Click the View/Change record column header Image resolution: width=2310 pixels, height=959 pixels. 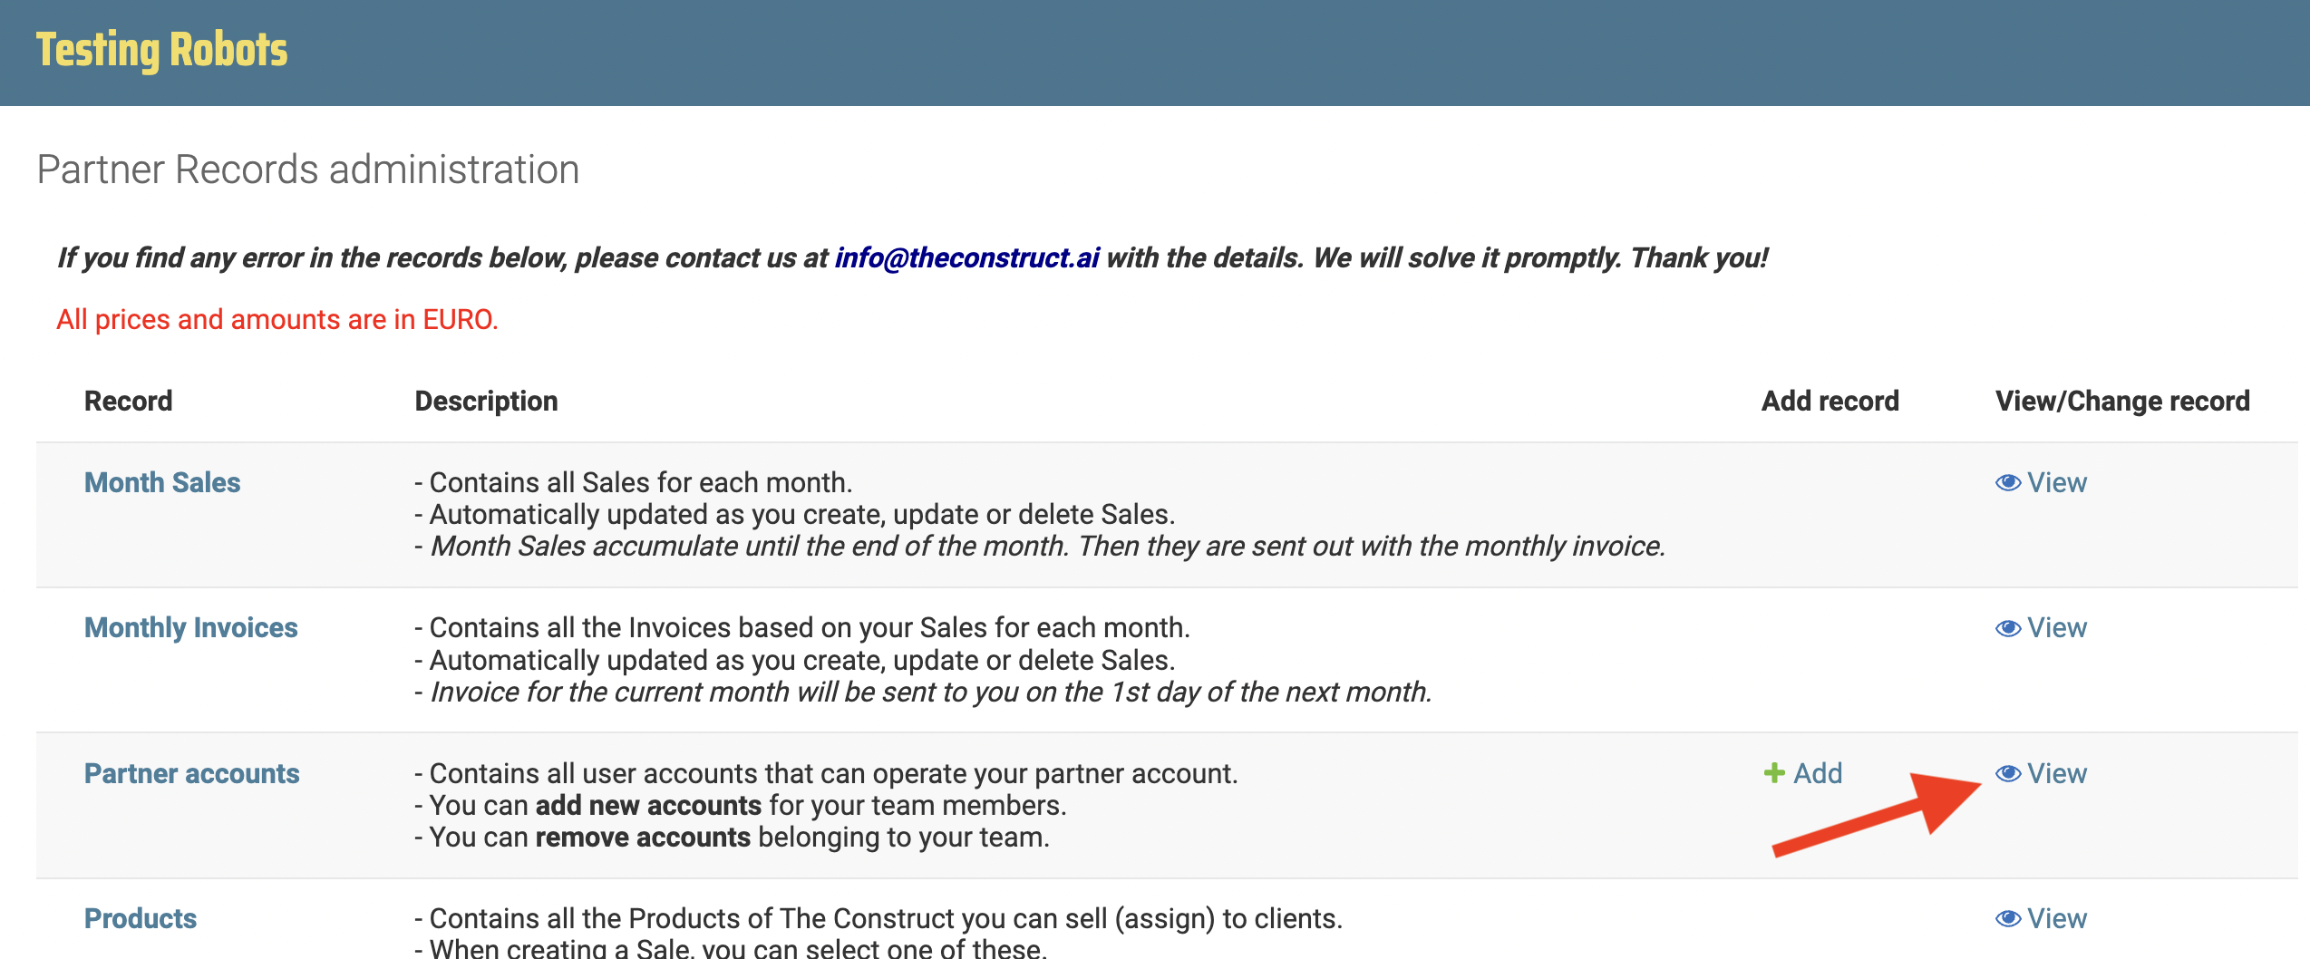point(2122,401)
